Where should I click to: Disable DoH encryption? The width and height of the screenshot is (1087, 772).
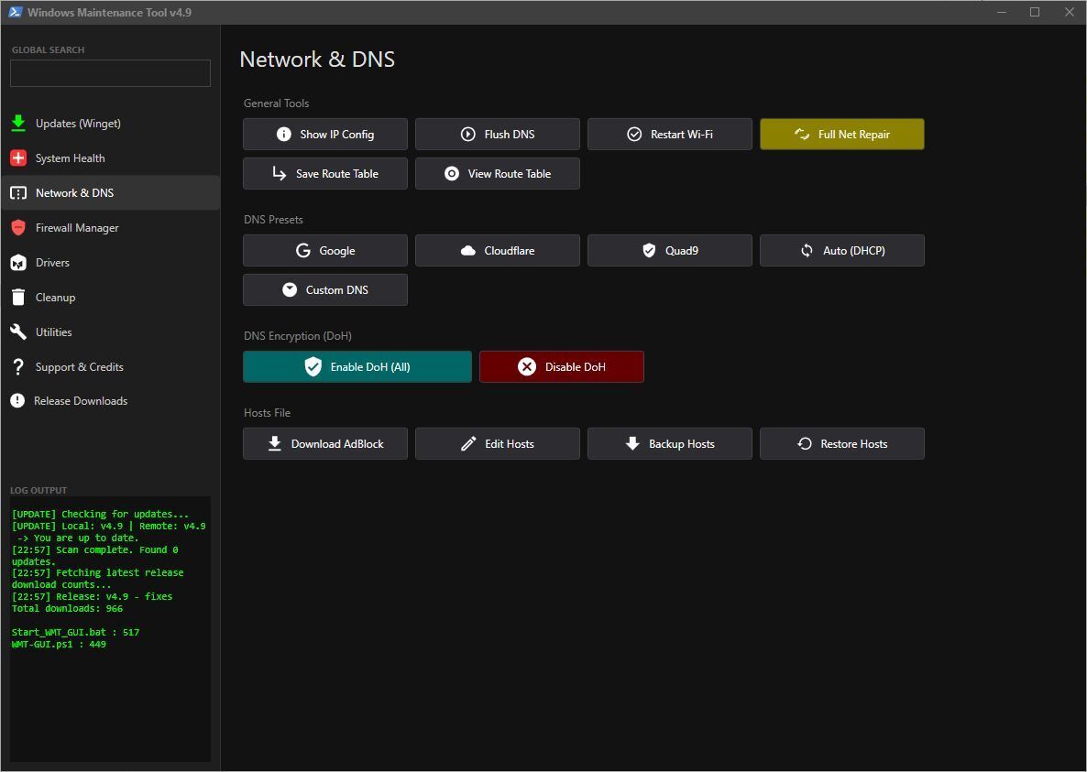(x=561, y=366)
